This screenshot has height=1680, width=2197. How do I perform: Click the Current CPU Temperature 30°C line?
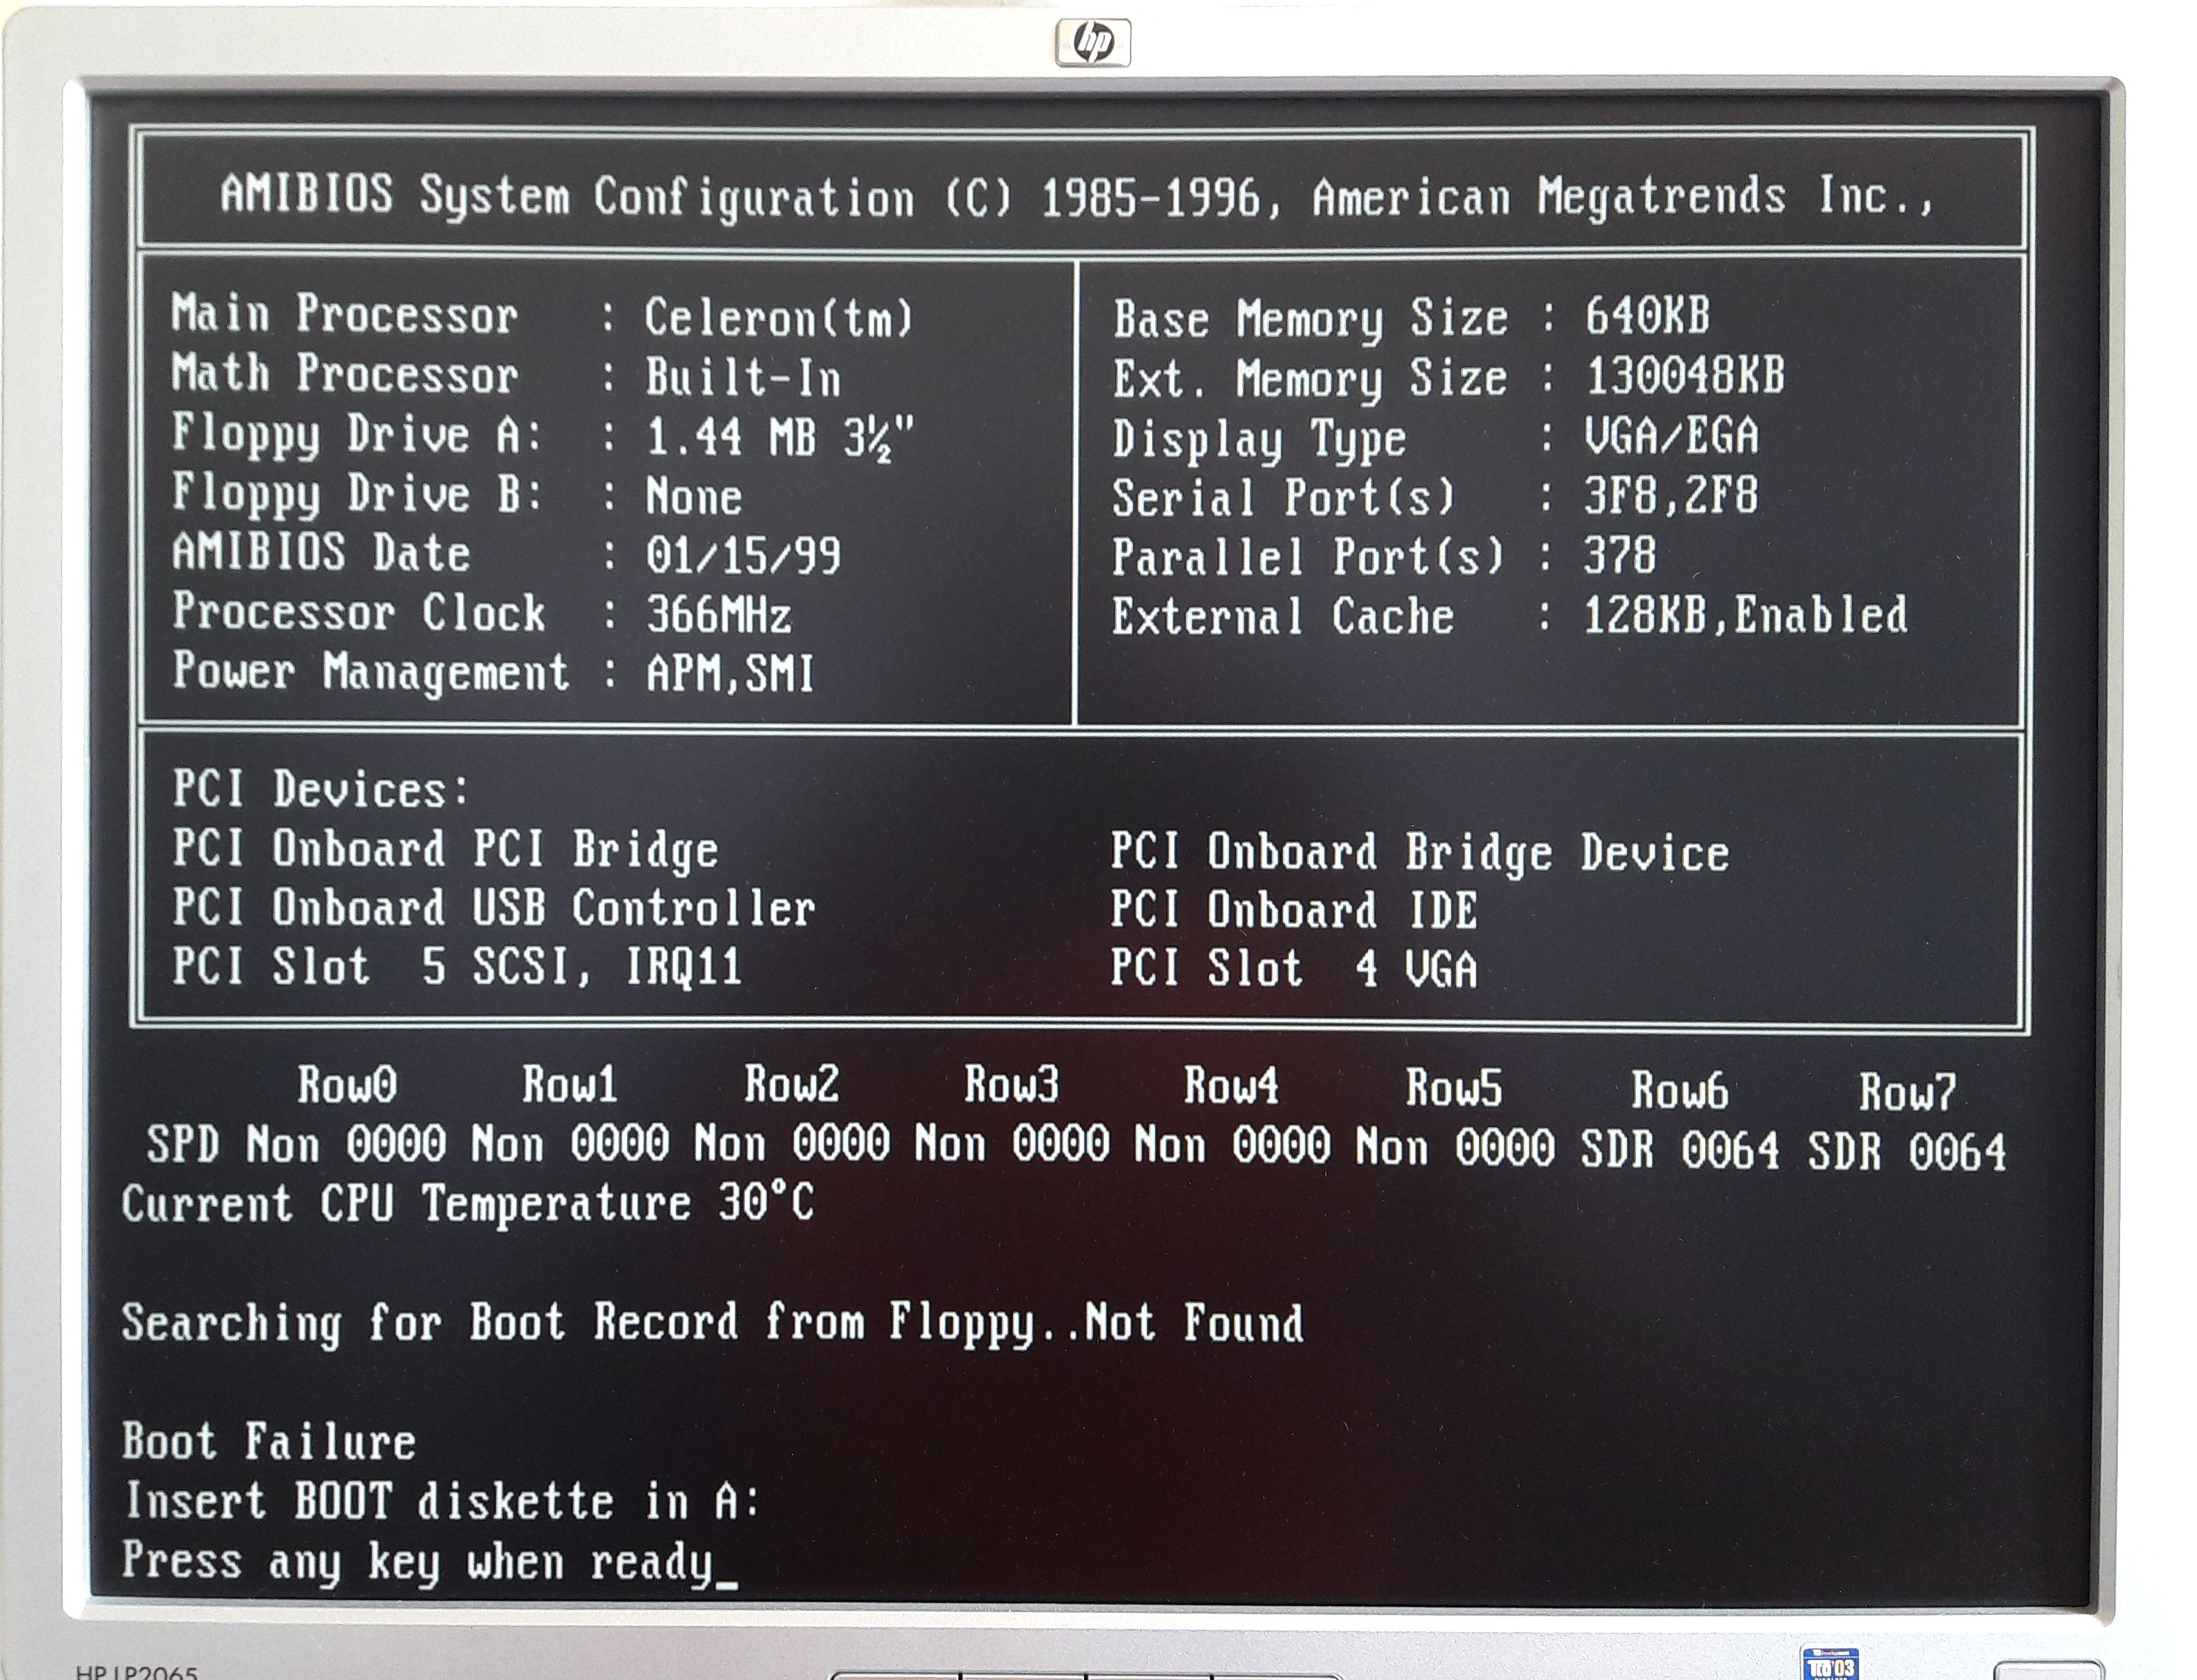click(x=467, y=1203)
